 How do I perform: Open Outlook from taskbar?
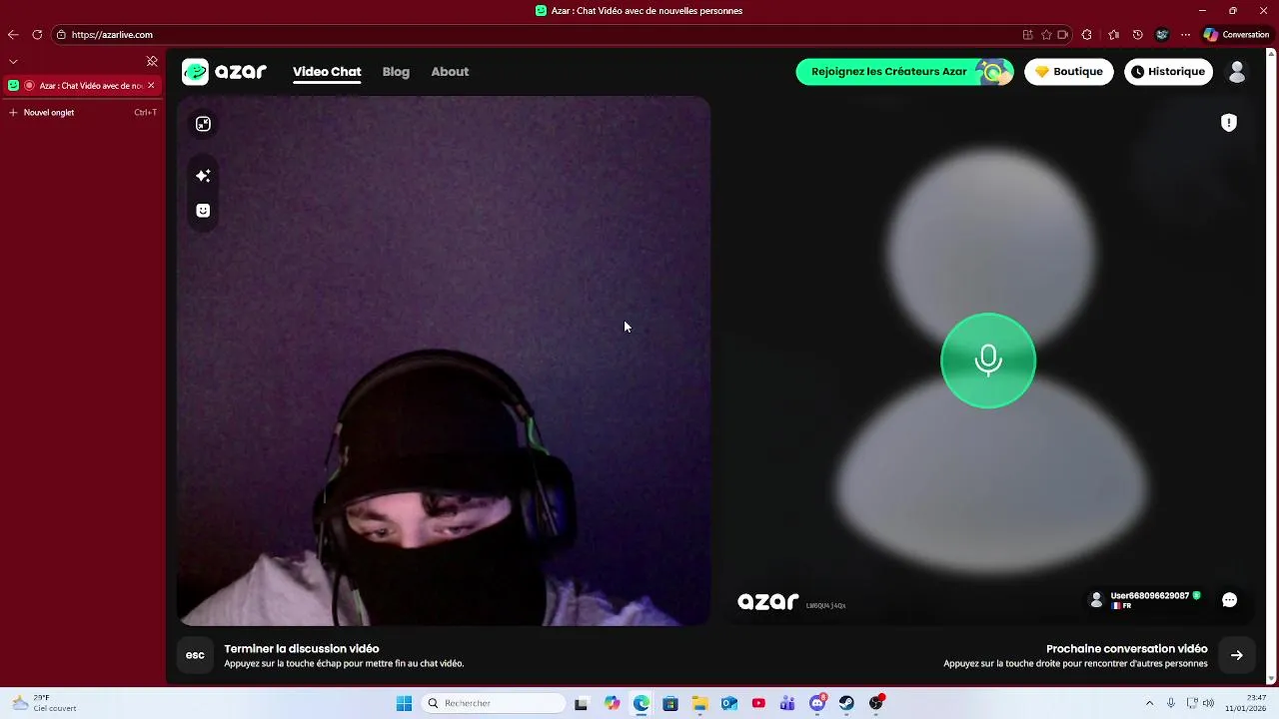[729, 704]
